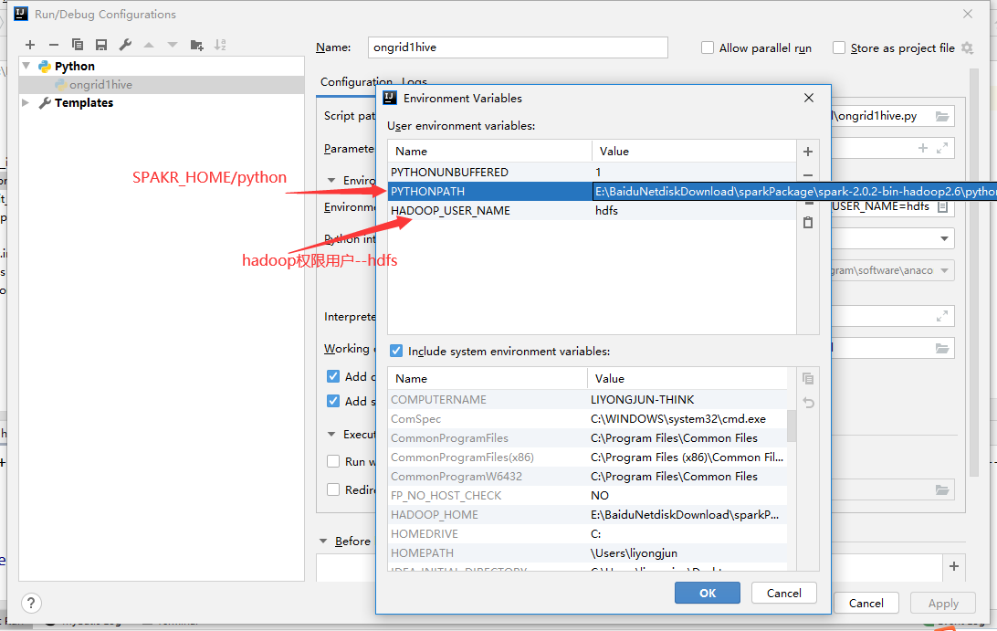Viewport: 997px width, 631px height.
Task: Switch to the Logs tab
Action: click(414, 81)
